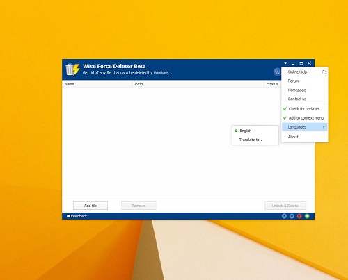Open the Forum menu entry
Viewport: 348px width, 280px height.
point(305,81)
